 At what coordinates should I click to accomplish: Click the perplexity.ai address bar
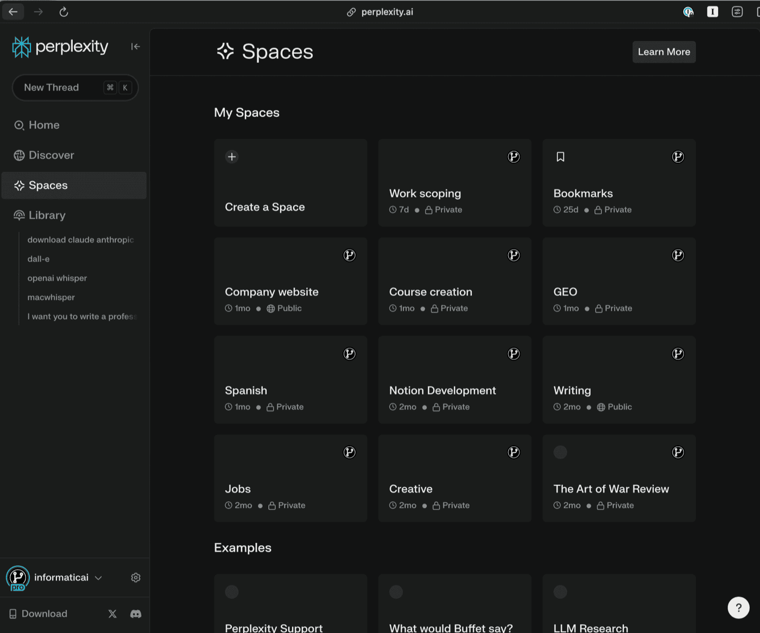[x=380, y=12]
